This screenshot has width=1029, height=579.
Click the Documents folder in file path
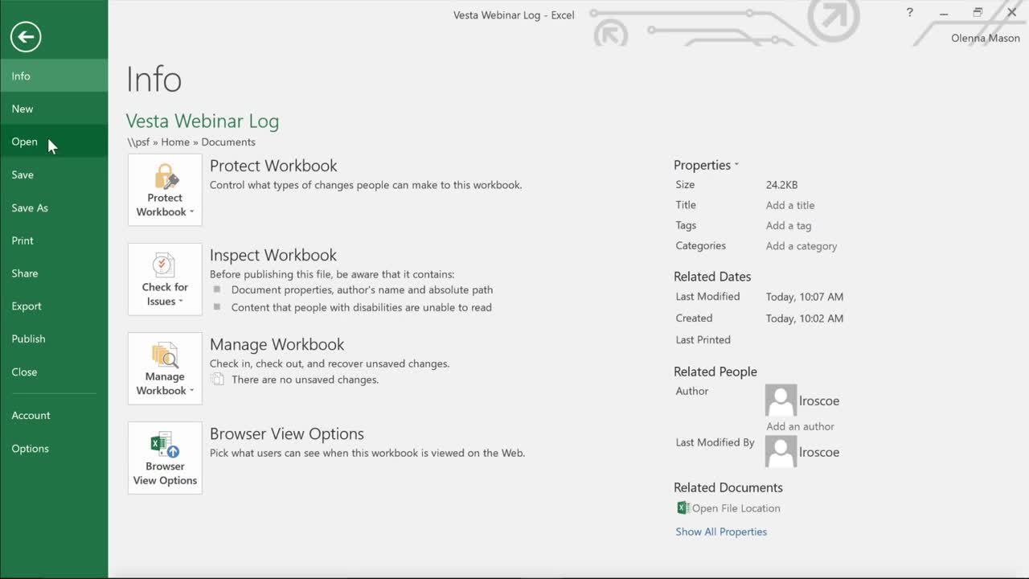coord(228,142)
